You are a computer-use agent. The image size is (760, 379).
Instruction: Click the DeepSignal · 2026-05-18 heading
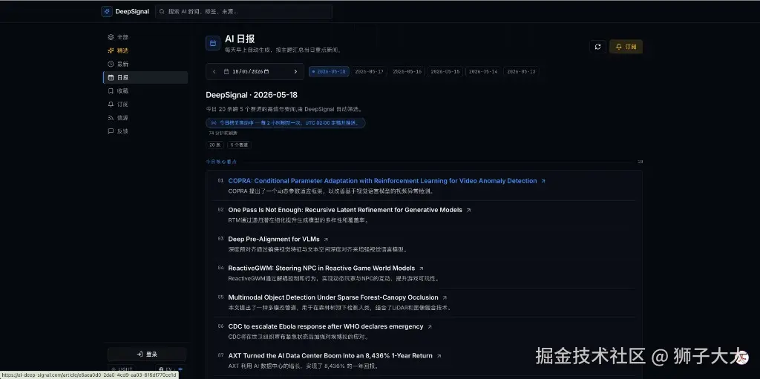pyautogui.click(x=252, y=95)
